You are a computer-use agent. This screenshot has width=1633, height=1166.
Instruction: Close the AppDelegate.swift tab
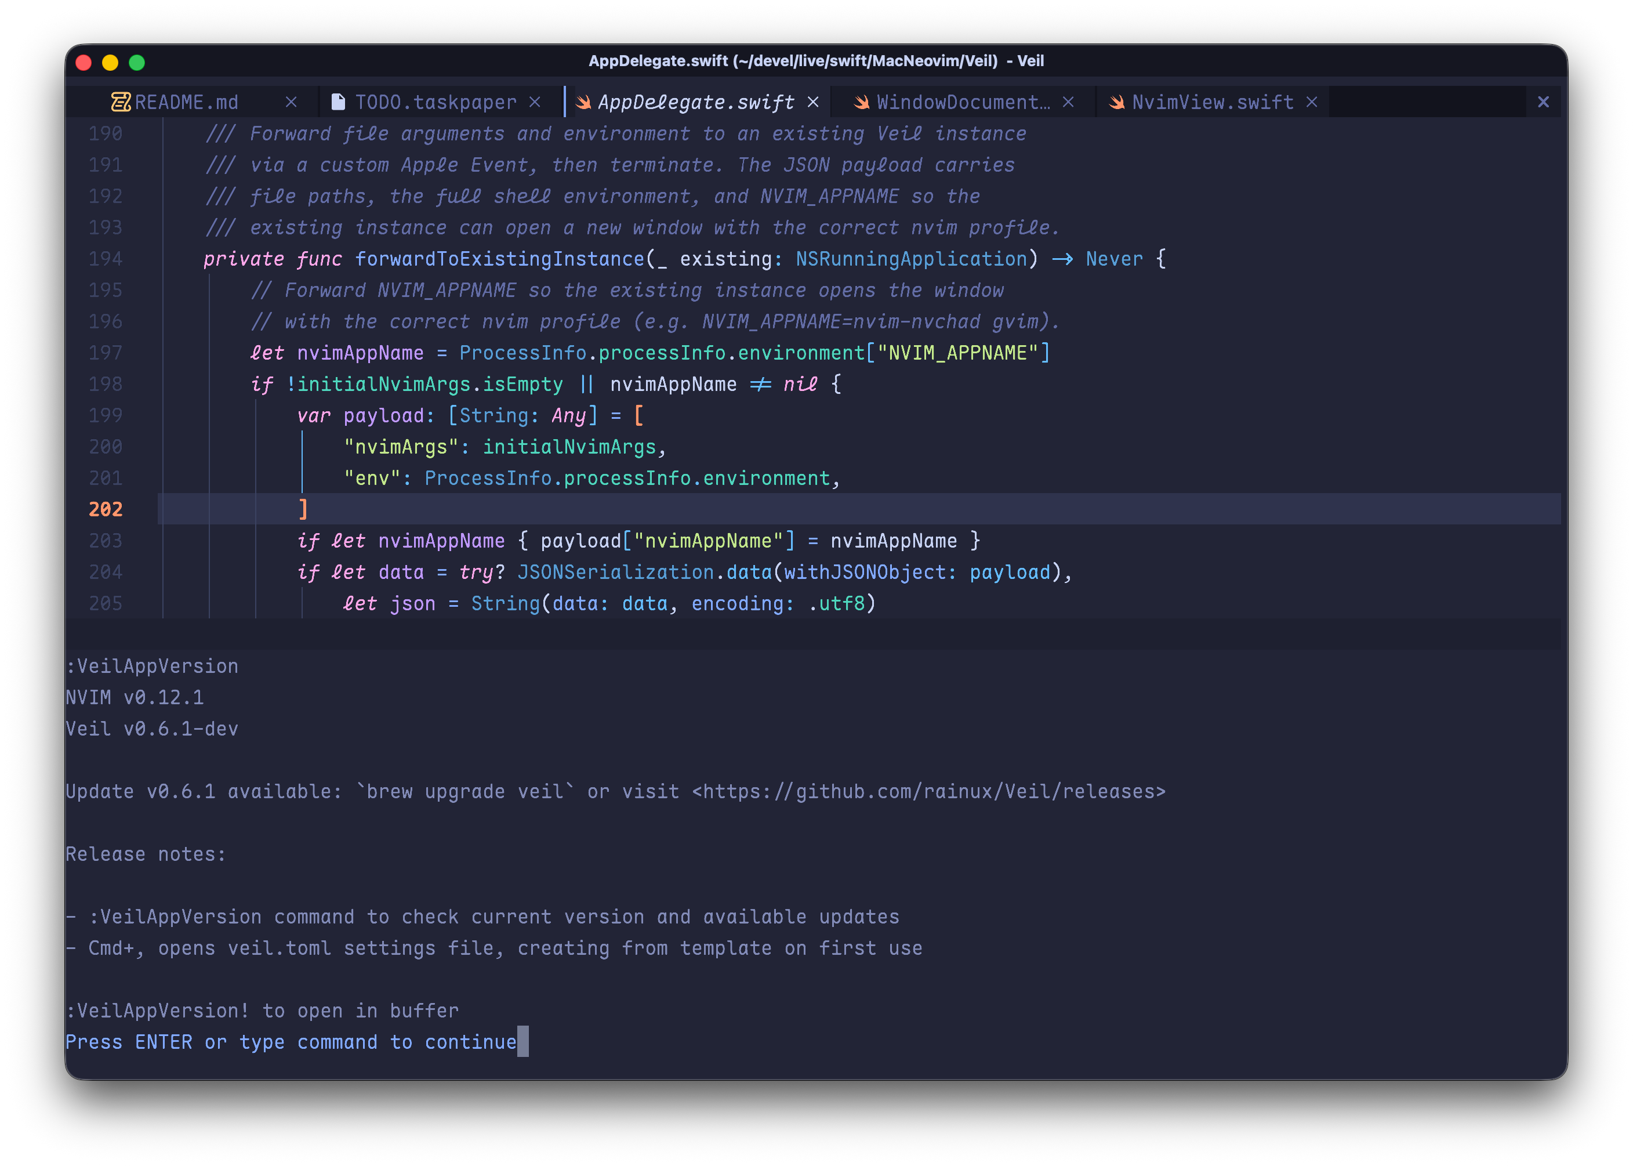tap(812, 102)
